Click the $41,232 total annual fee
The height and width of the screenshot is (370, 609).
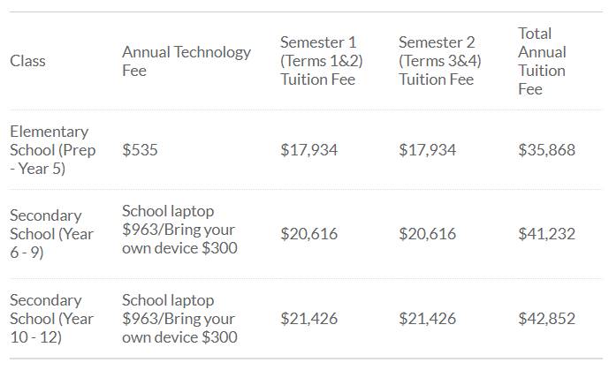pos(546,234)
